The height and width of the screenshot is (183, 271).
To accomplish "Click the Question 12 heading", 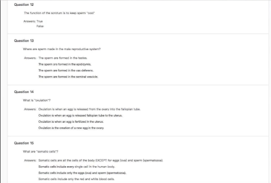I will point(24,5).
